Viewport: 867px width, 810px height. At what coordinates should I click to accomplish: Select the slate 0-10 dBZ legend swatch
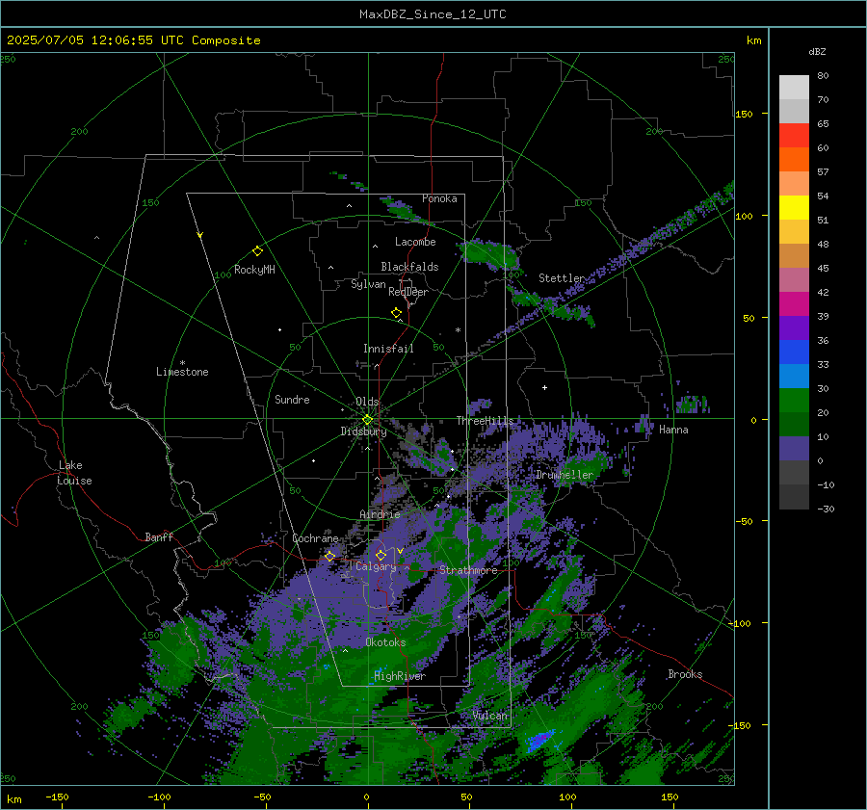[x=794, y=449]
